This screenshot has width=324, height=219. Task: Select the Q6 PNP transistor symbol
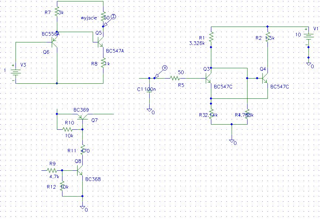coord(54,43)
